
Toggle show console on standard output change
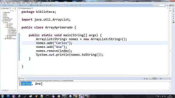154,79
